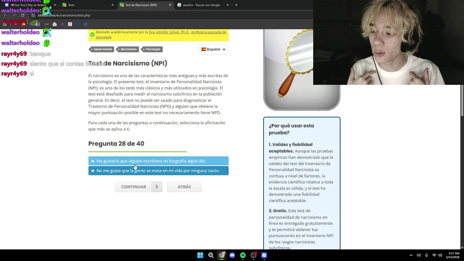Click the ATRÁS button

184,187
